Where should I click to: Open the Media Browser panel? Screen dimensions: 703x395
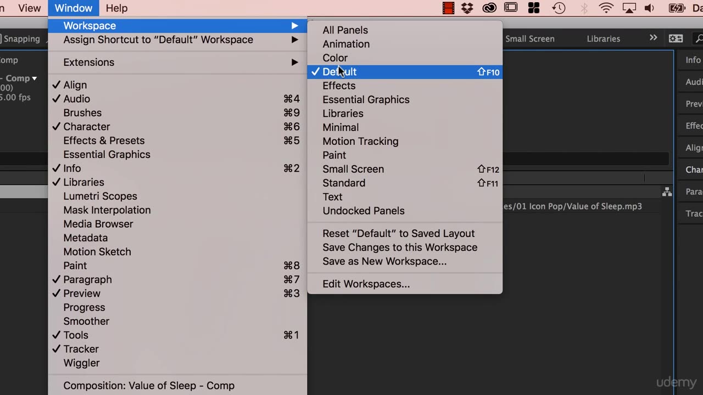pyautogui.click(x=177, y=224)
